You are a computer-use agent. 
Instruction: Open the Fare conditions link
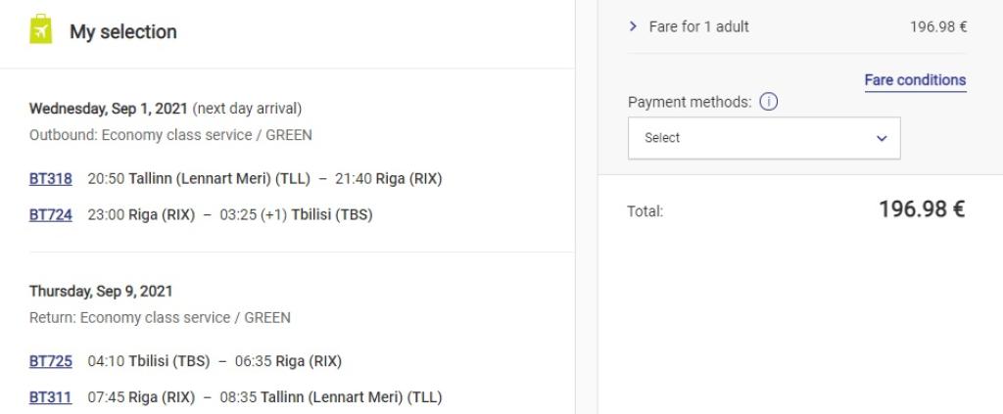pos(915,80)
